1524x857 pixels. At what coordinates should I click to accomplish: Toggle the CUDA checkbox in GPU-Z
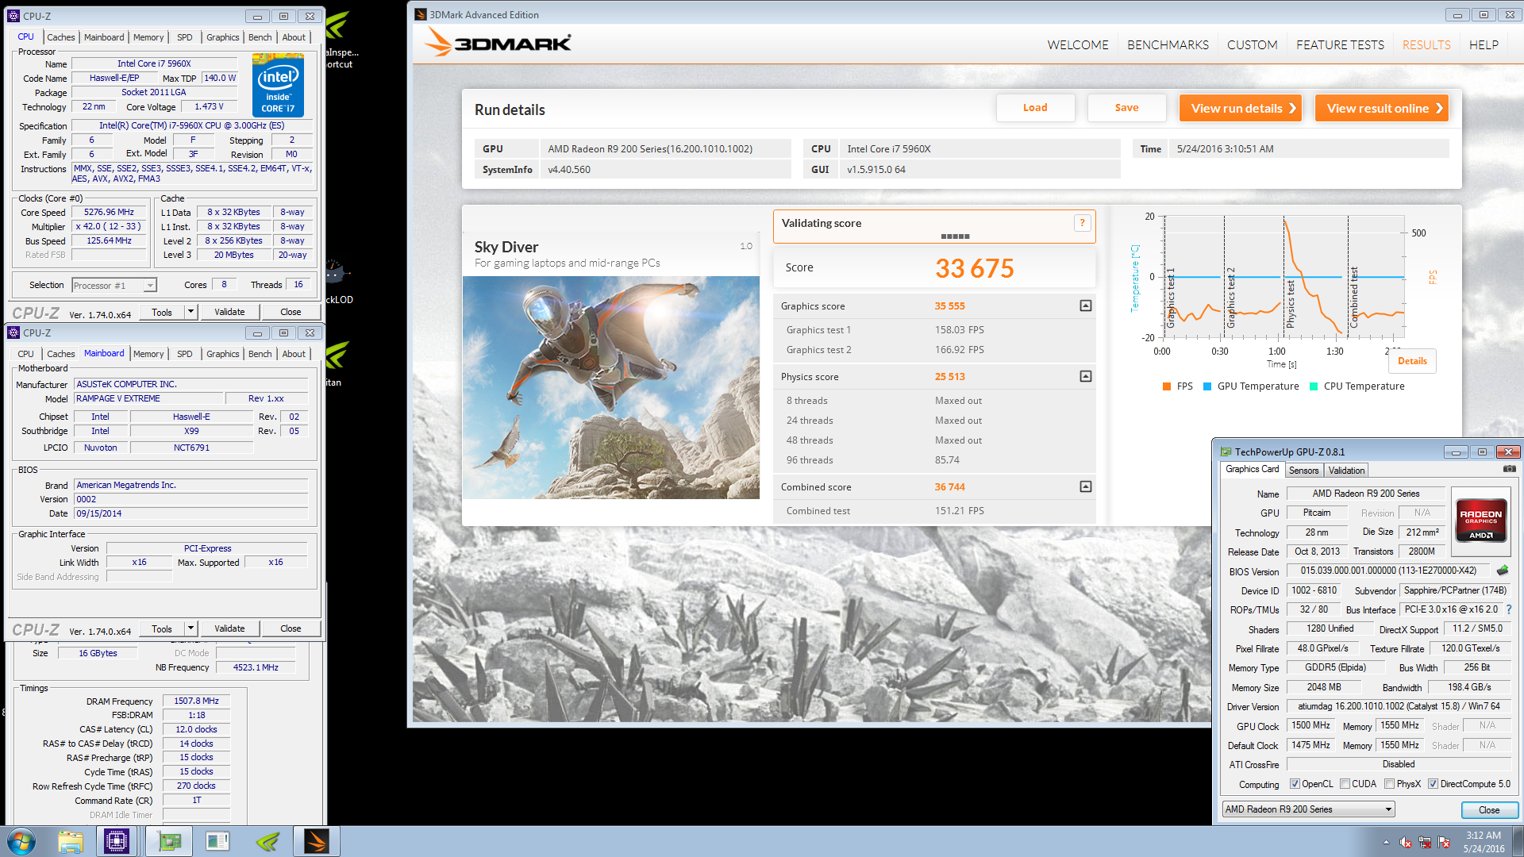coord(1345,784)
